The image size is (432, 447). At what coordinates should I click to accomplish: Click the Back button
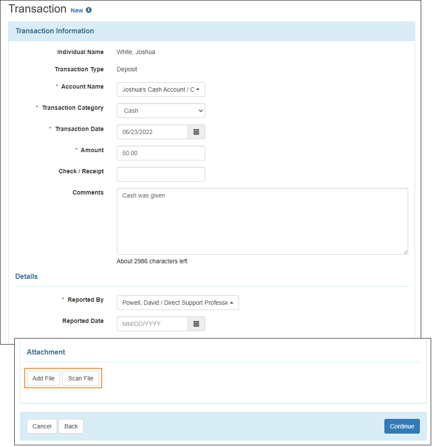tap(71, 426)
